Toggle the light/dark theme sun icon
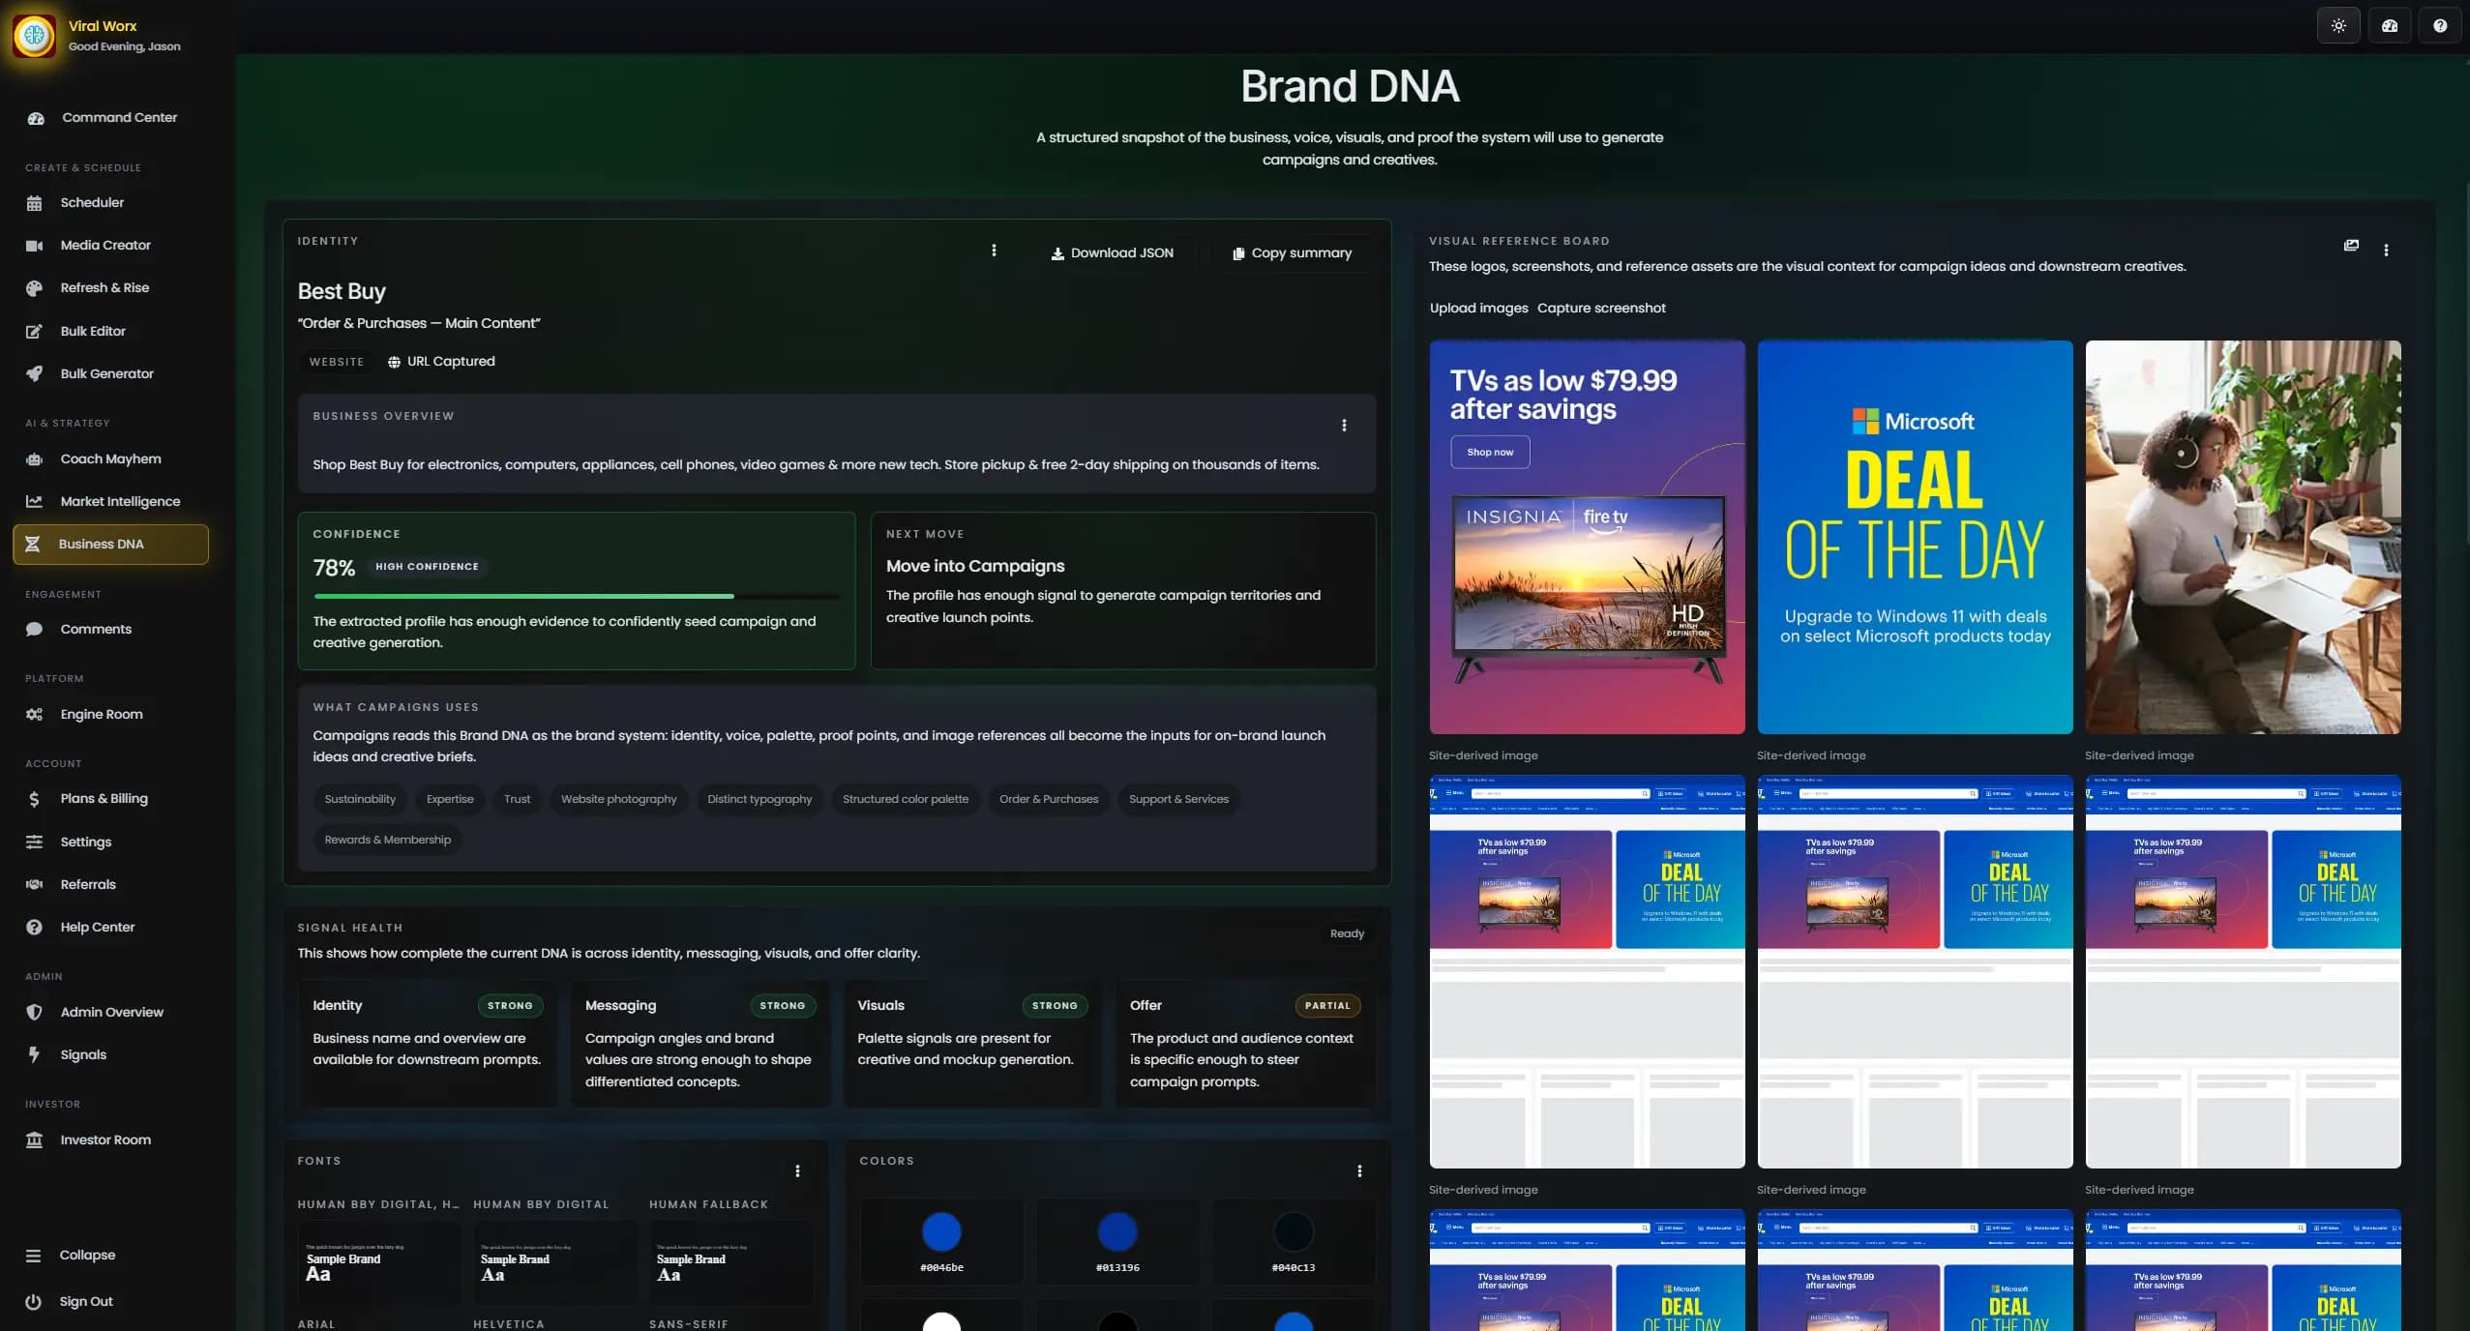Image resolution: width=2470 pixels, height=1331 pixels. [2338, 26]
